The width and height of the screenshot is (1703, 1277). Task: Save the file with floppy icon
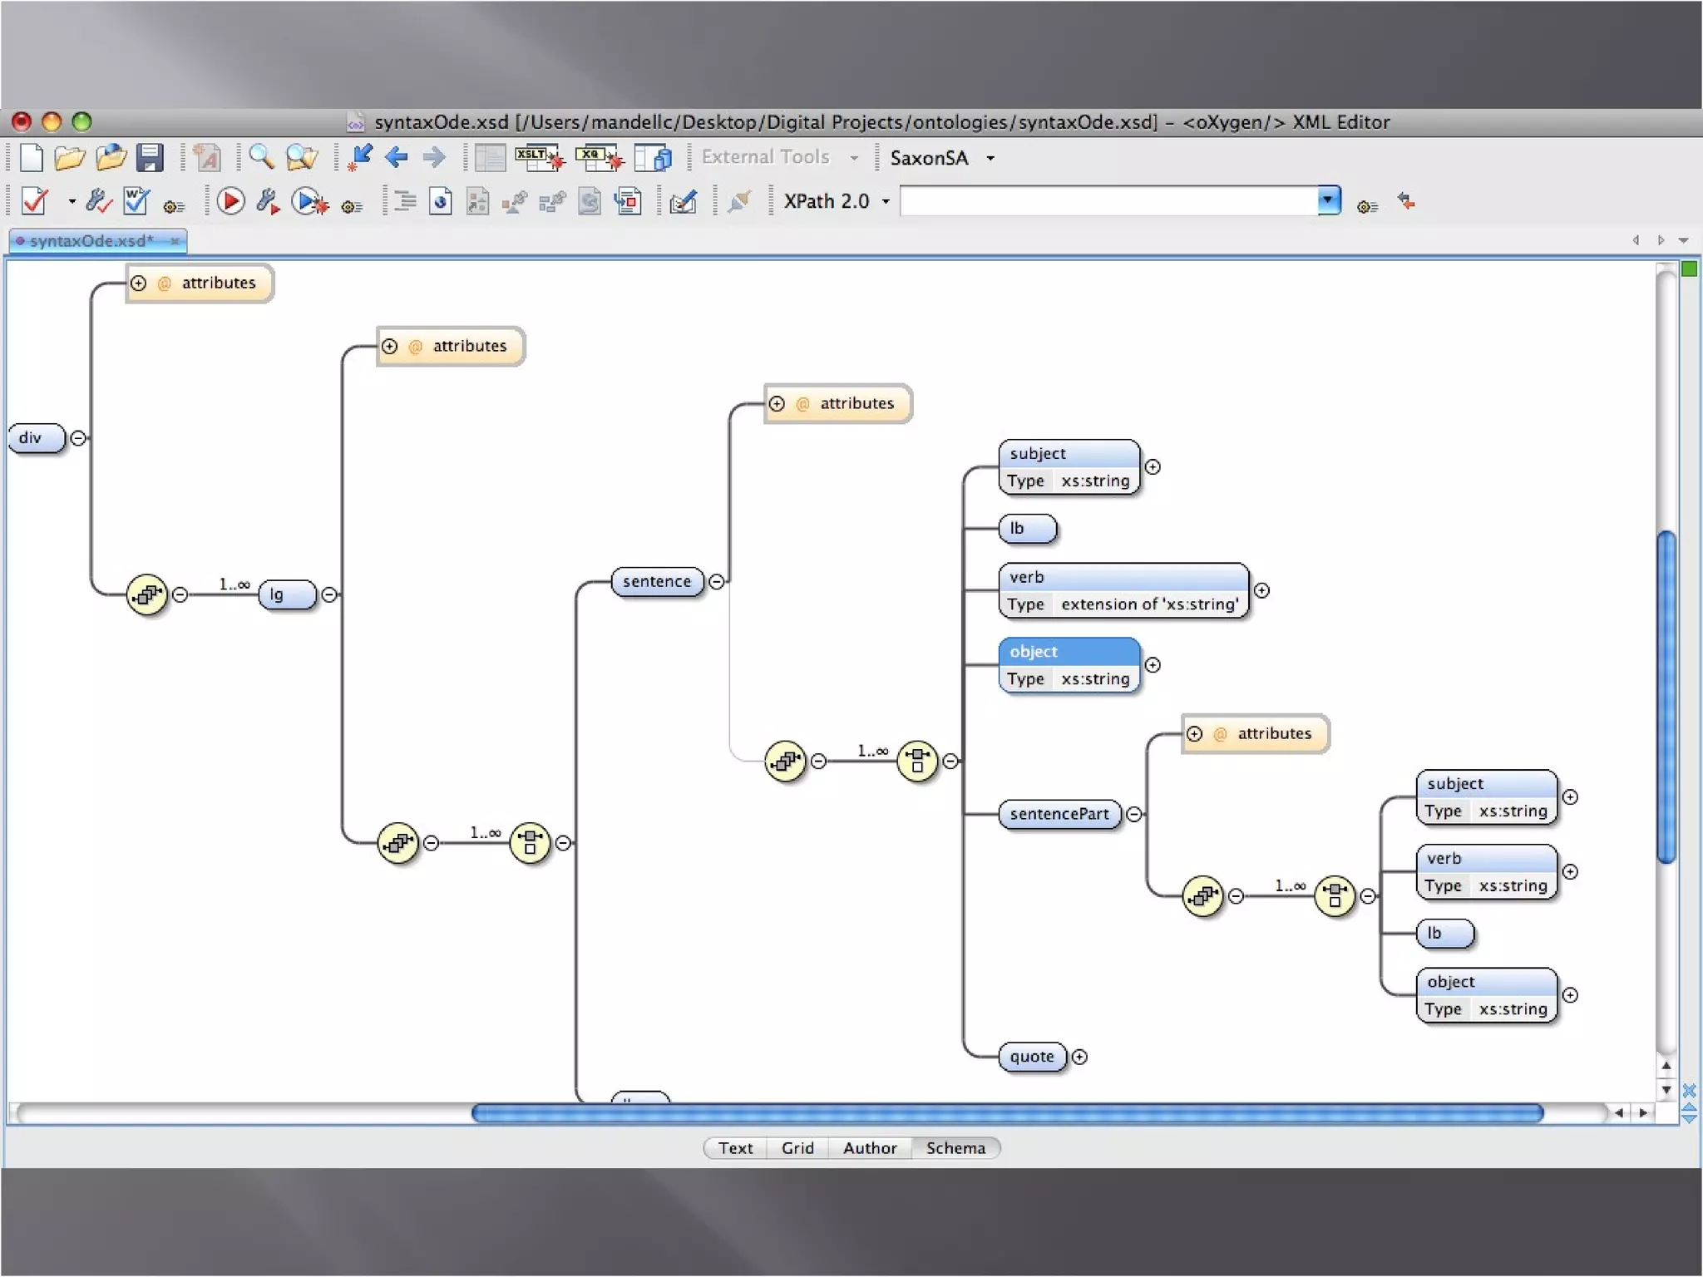(x=150, y=157)
